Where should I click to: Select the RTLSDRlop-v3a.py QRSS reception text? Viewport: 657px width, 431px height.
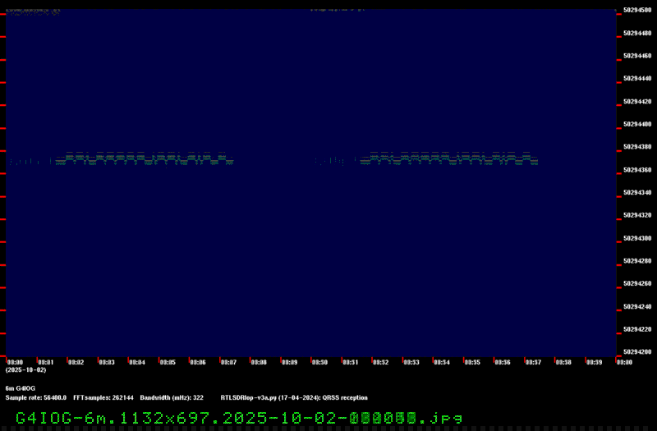(294, 397)
